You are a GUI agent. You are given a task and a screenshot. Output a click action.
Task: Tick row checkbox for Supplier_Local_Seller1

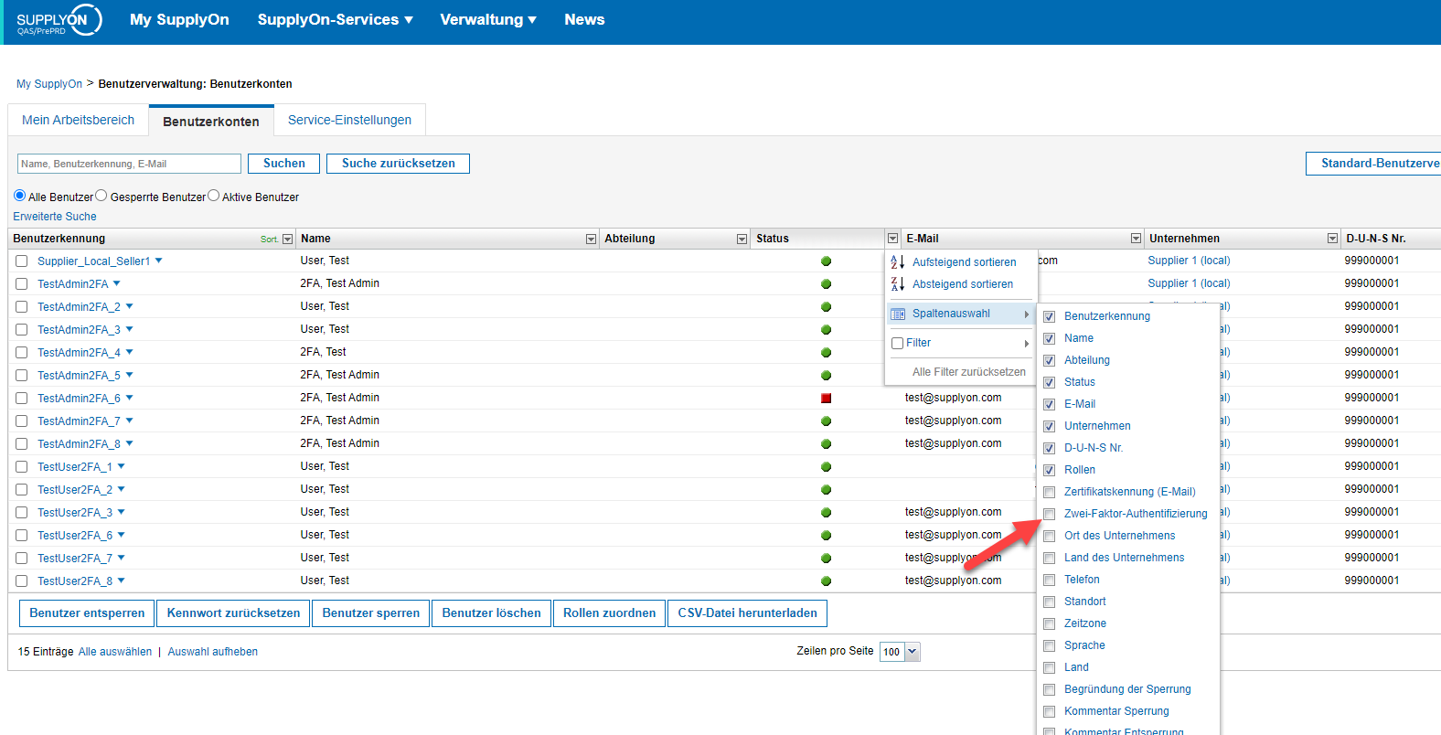tap(22, 261)
